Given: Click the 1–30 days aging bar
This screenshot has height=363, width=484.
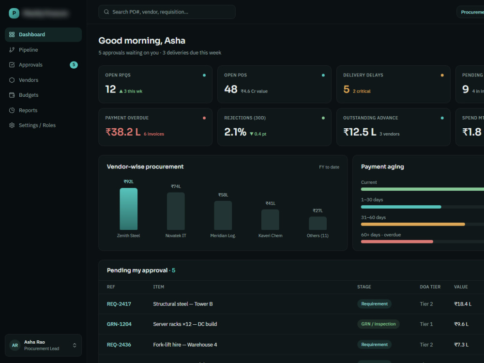Looking at the screenshot, I should (x=401, y=207).
